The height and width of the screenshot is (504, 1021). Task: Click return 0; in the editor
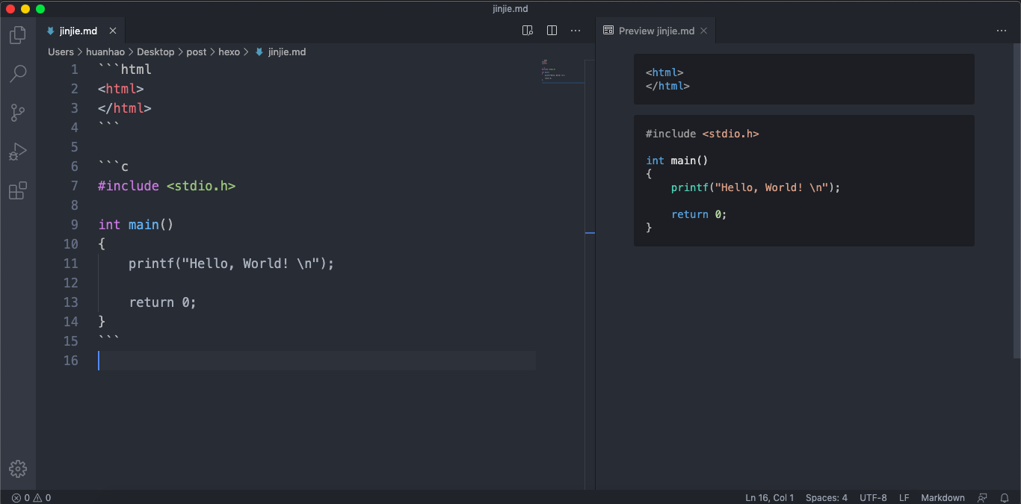tap(162, 302)
